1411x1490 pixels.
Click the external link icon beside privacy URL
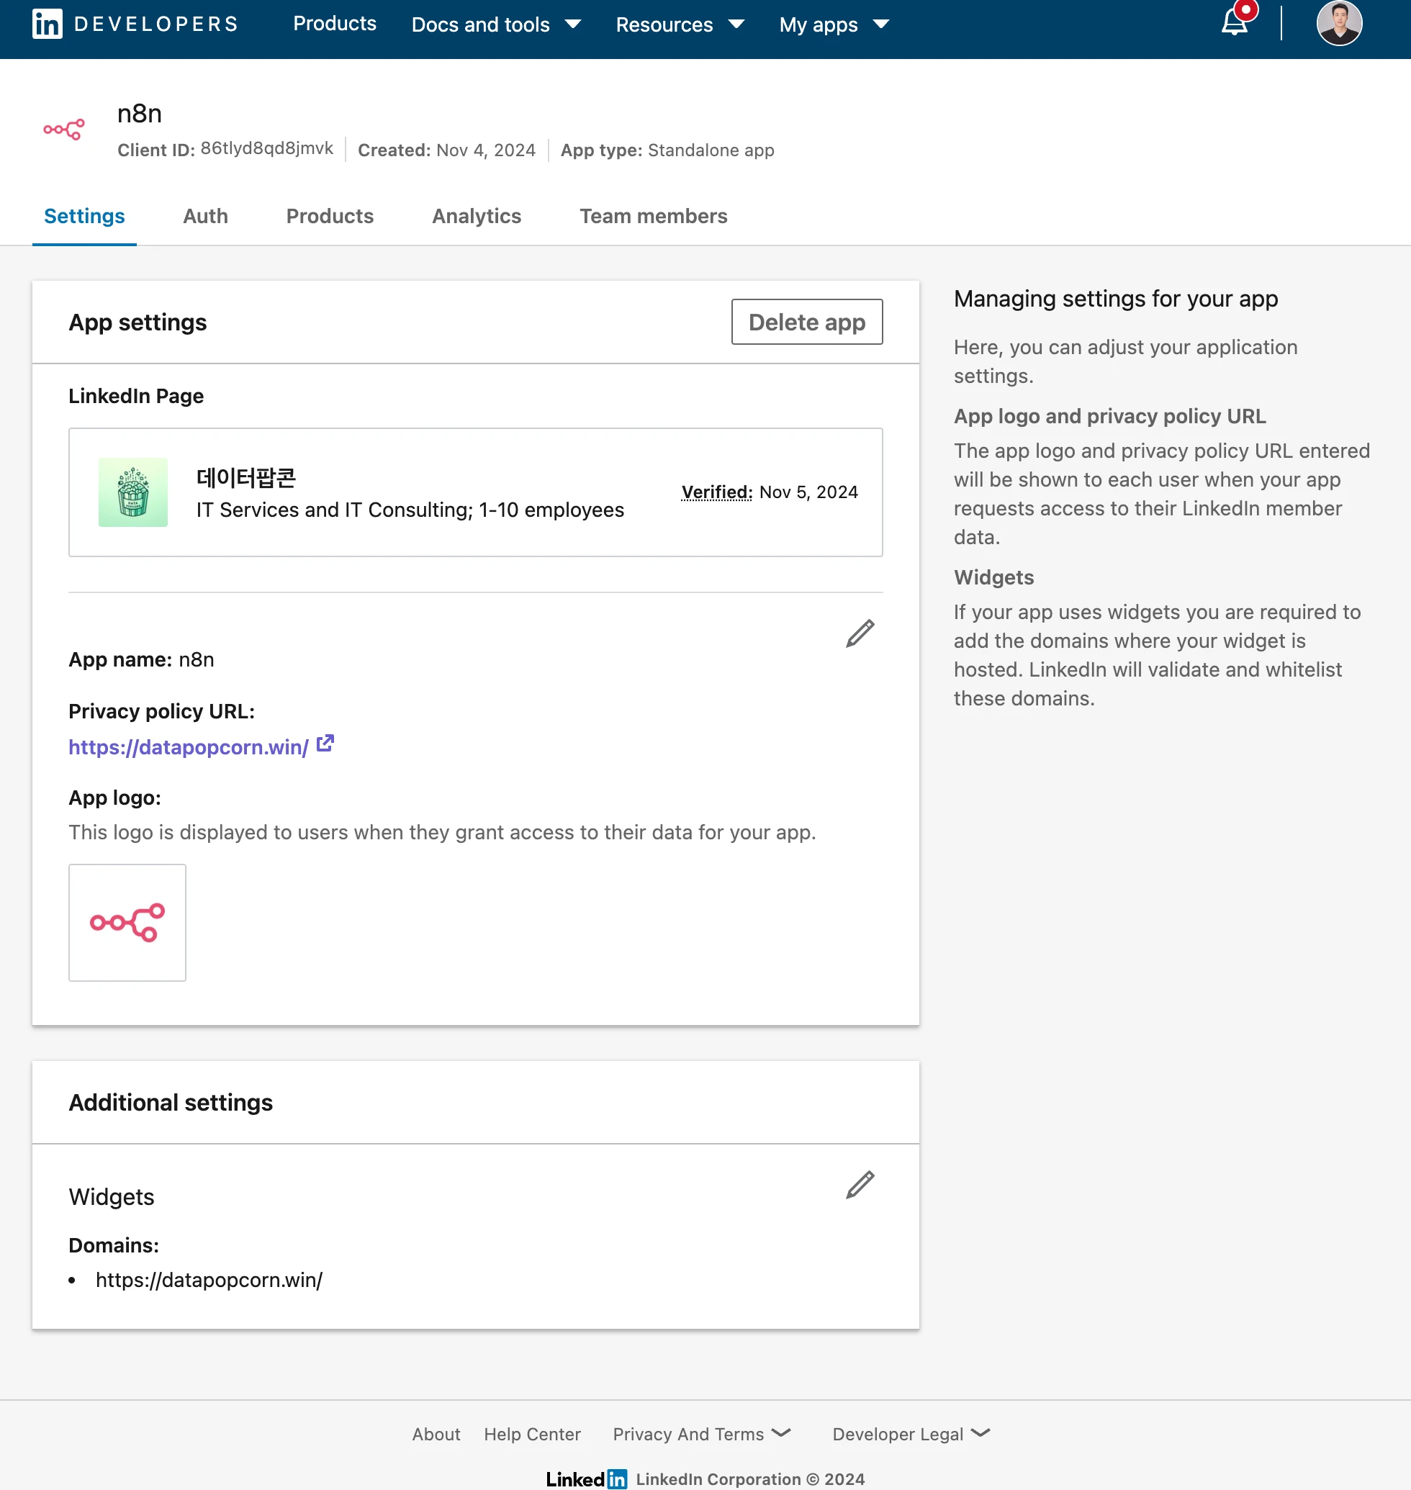click(325, 744)
